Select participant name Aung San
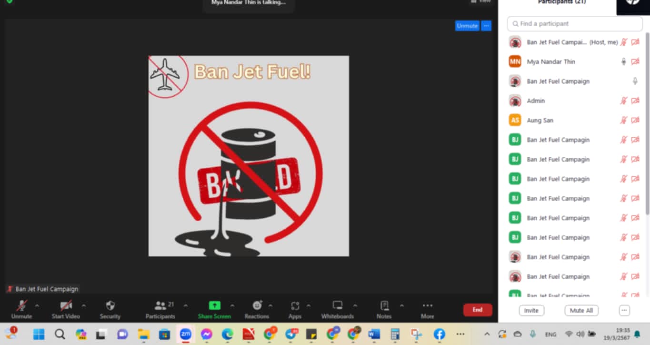650x345 pixels. pyautogui.click(x=540, y=120)
